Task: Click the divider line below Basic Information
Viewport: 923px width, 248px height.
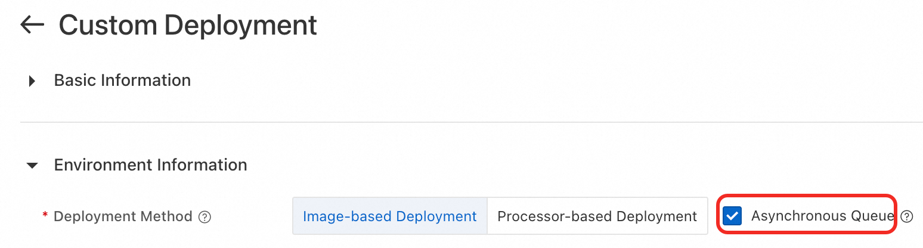Action: [471, 122]
